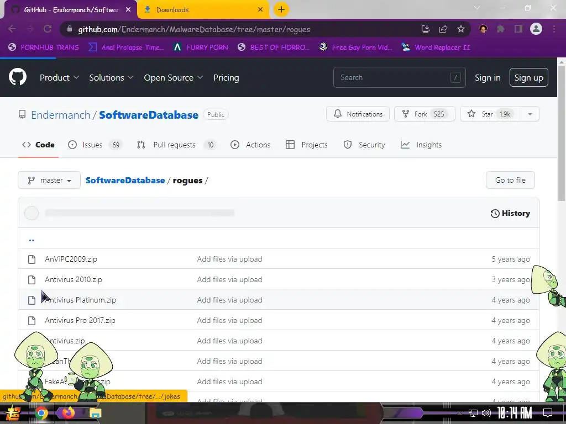View commit History

coord(510,214)
